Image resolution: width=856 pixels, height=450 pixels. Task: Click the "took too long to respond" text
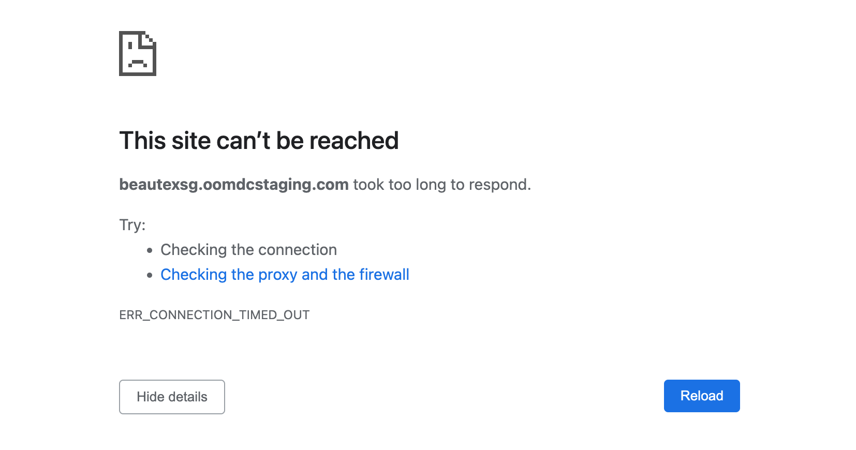[441, 184]
